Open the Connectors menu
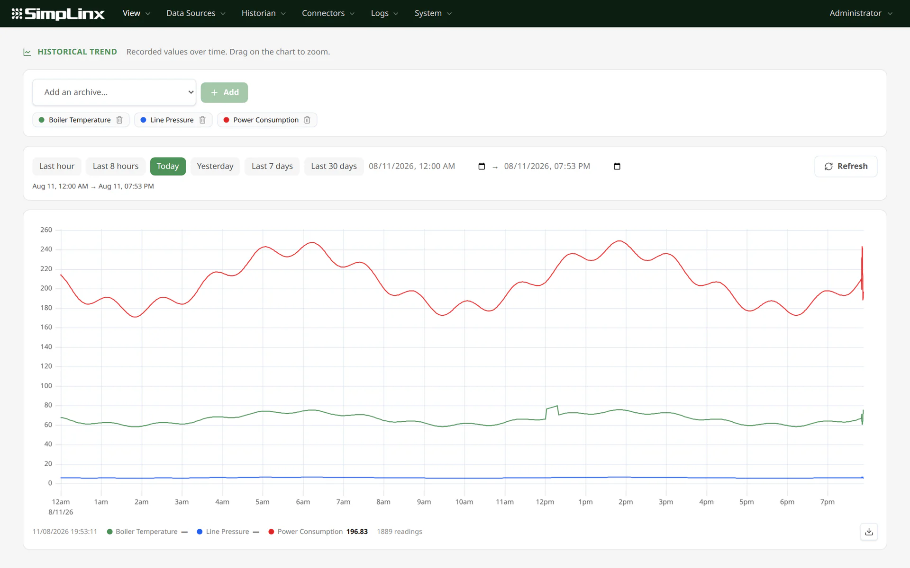 tap(328, 13)
